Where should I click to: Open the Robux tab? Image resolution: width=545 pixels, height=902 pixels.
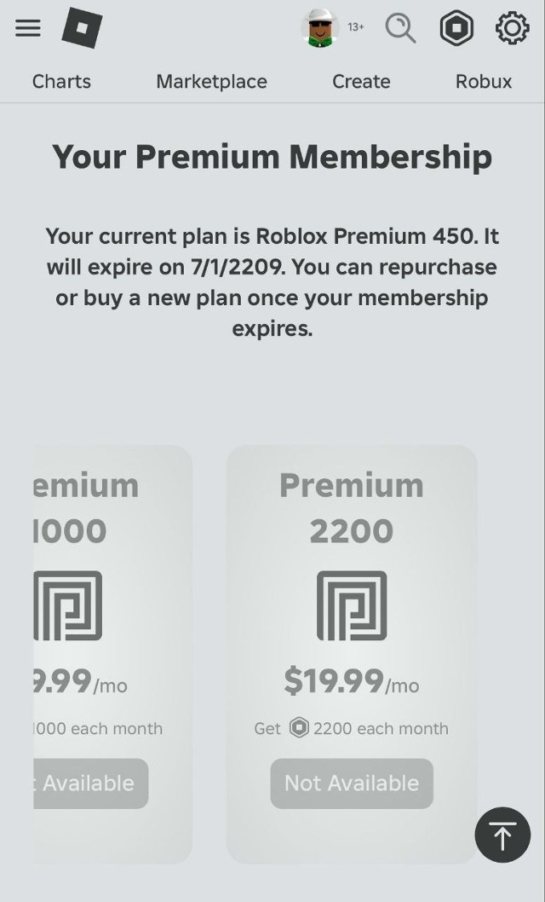[484, 82]
